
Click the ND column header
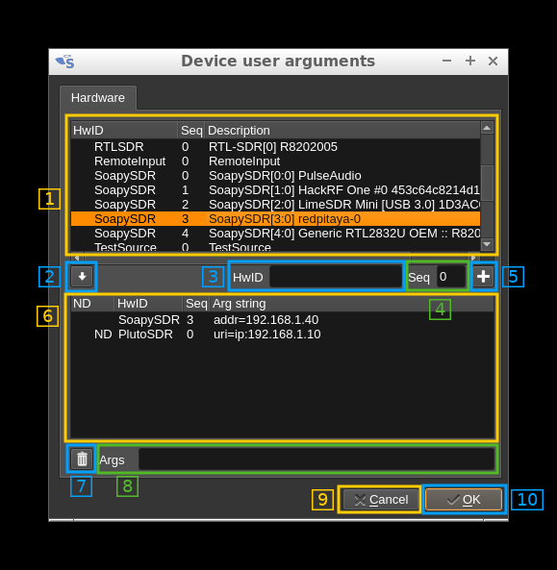tap(92, 304)
